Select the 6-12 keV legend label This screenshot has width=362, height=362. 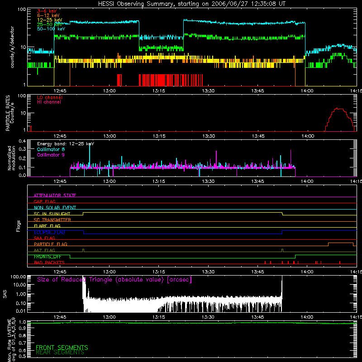[x=48, y=15]
